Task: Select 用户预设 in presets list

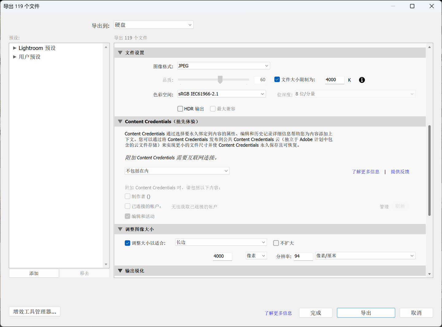Action: click(x=29, y=57)
